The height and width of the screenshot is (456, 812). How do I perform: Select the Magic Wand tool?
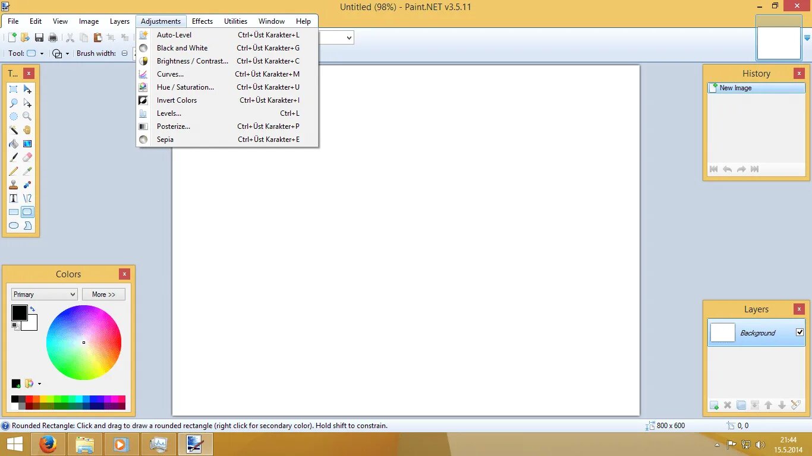point(14,130)
